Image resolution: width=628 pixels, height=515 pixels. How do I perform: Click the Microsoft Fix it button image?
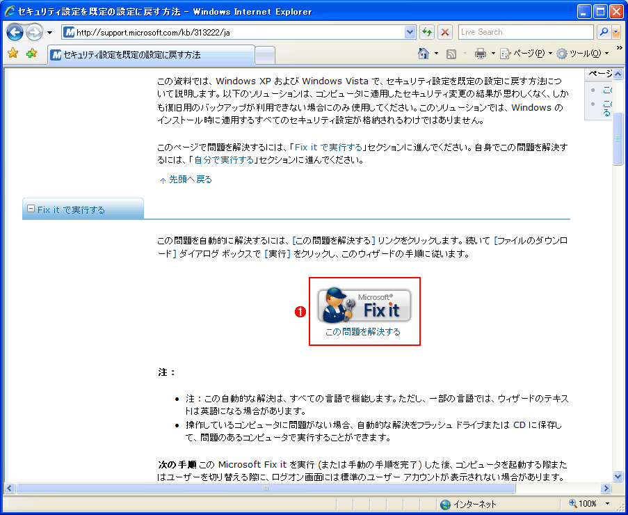364,306
